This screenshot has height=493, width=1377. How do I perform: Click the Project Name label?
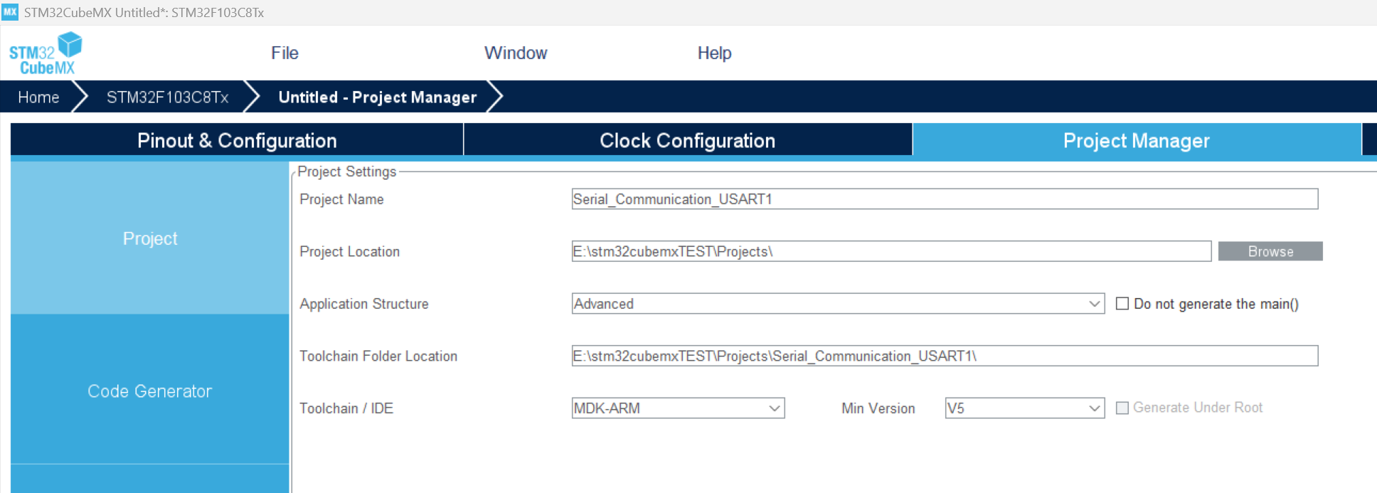341,199
